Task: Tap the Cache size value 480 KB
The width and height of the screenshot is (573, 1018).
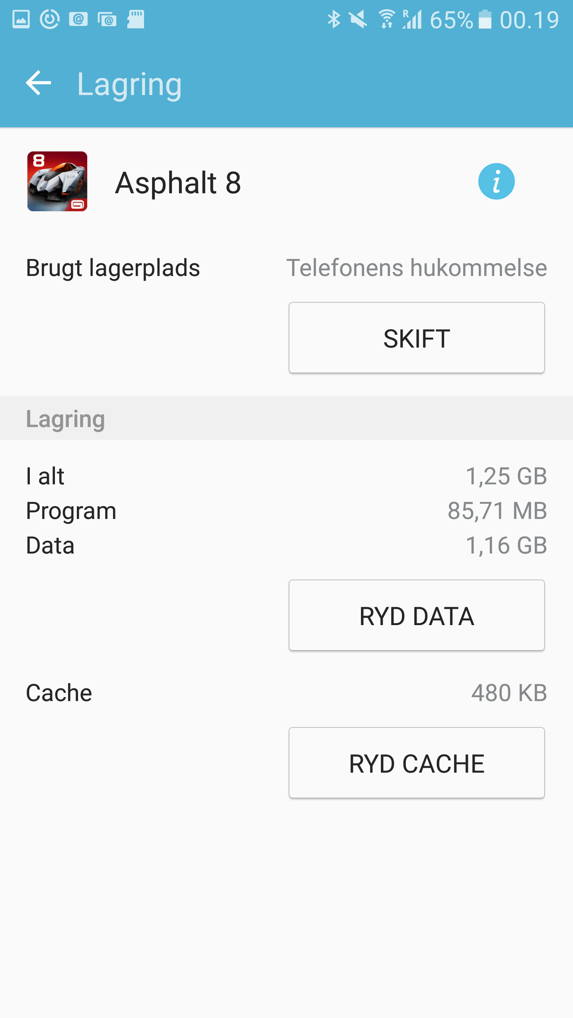Action: [509, 693]
